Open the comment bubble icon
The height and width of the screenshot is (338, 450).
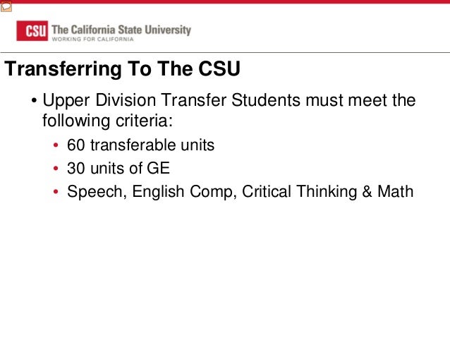coord(6,6)
